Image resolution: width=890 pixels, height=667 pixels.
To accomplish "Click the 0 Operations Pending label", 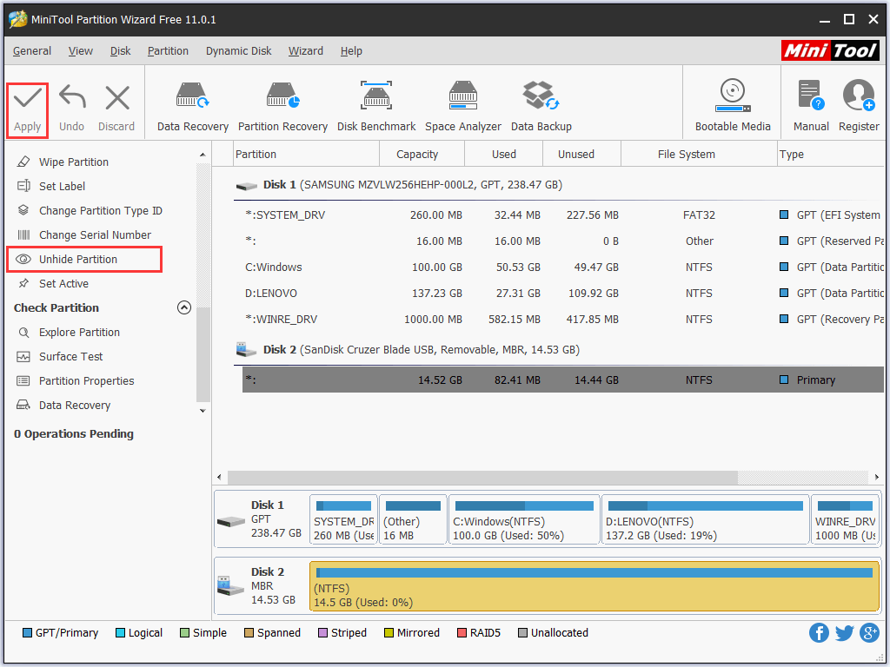I will point(74,434).
